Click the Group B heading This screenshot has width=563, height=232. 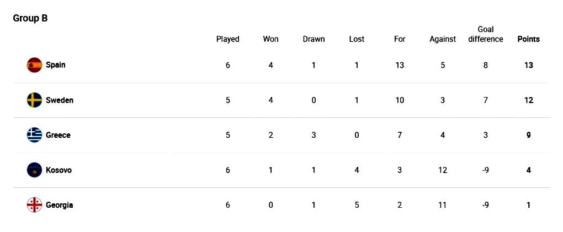pos(30,19)
